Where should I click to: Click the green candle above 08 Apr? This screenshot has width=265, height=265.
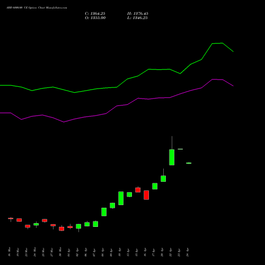click(x=104, y=212)
